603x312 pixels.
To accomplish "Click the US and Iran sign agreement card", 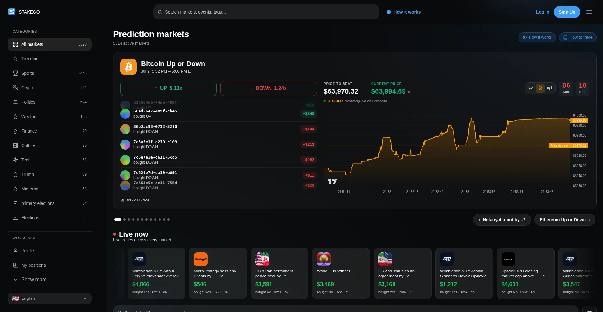I will [403, 273].
